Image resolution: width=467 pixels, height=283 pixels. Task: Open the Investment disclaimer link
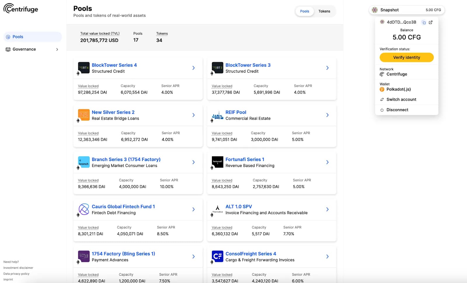[x=18, y=268]
